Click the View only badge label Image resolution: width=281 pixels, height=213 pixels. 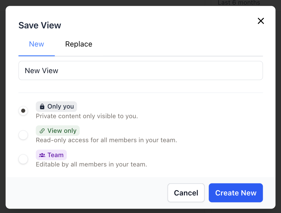pos(62,131)
